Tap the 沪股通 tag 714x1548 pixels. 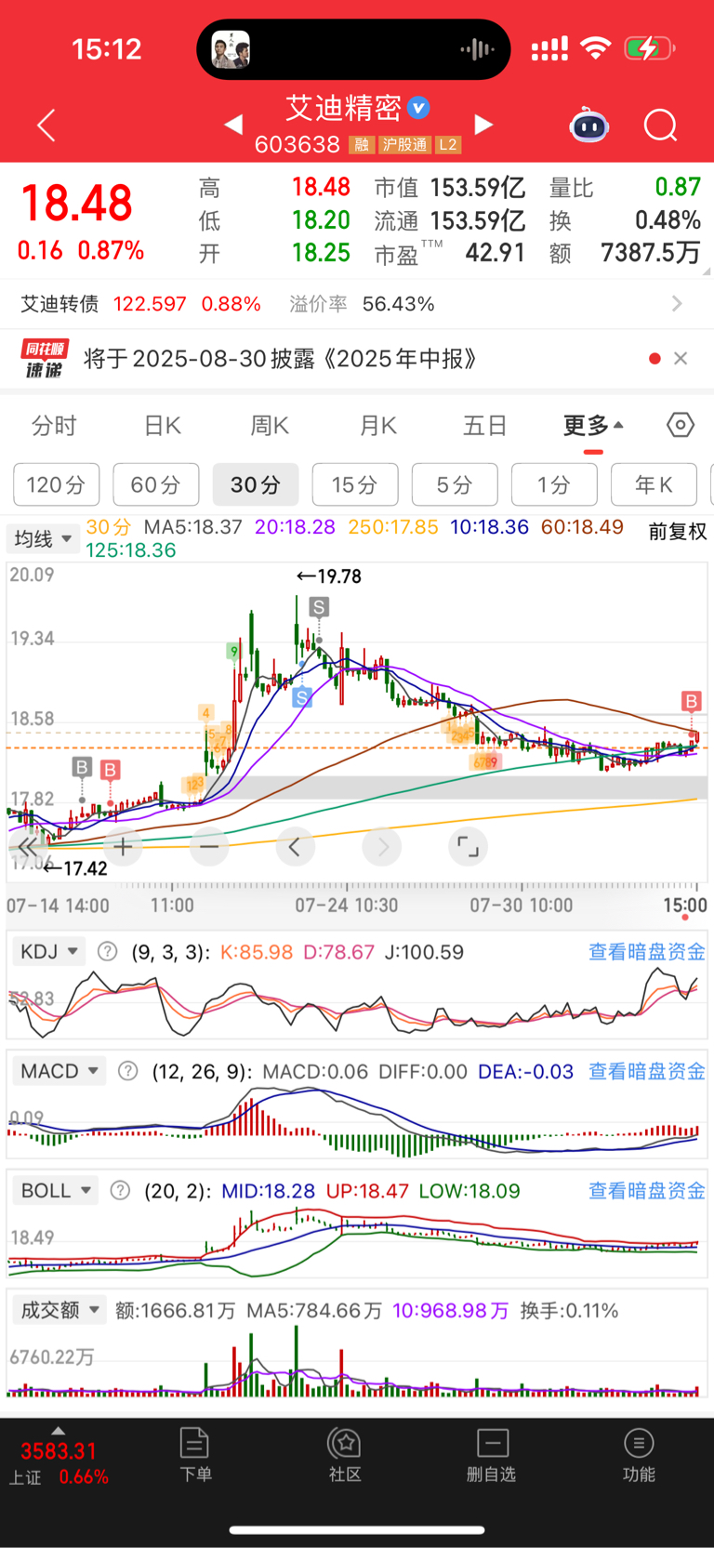[404, 144]
